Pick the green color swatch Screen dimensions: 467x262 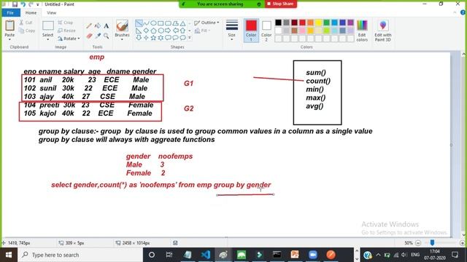326,23
